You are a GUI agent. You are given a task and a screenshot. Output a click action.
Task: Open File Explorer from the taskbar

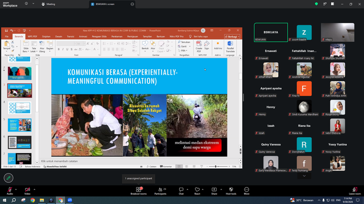click(x=42, y=200)
